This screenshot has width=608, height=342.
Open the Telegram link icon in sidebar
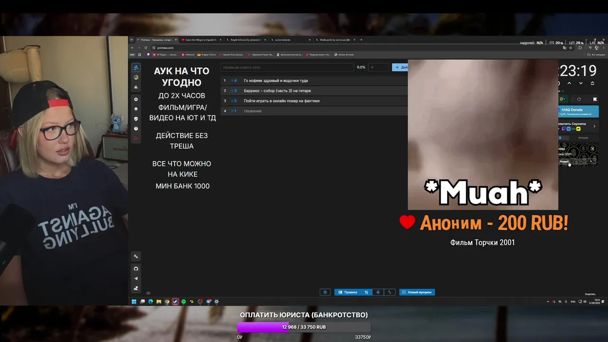click(x=136, y=279)
